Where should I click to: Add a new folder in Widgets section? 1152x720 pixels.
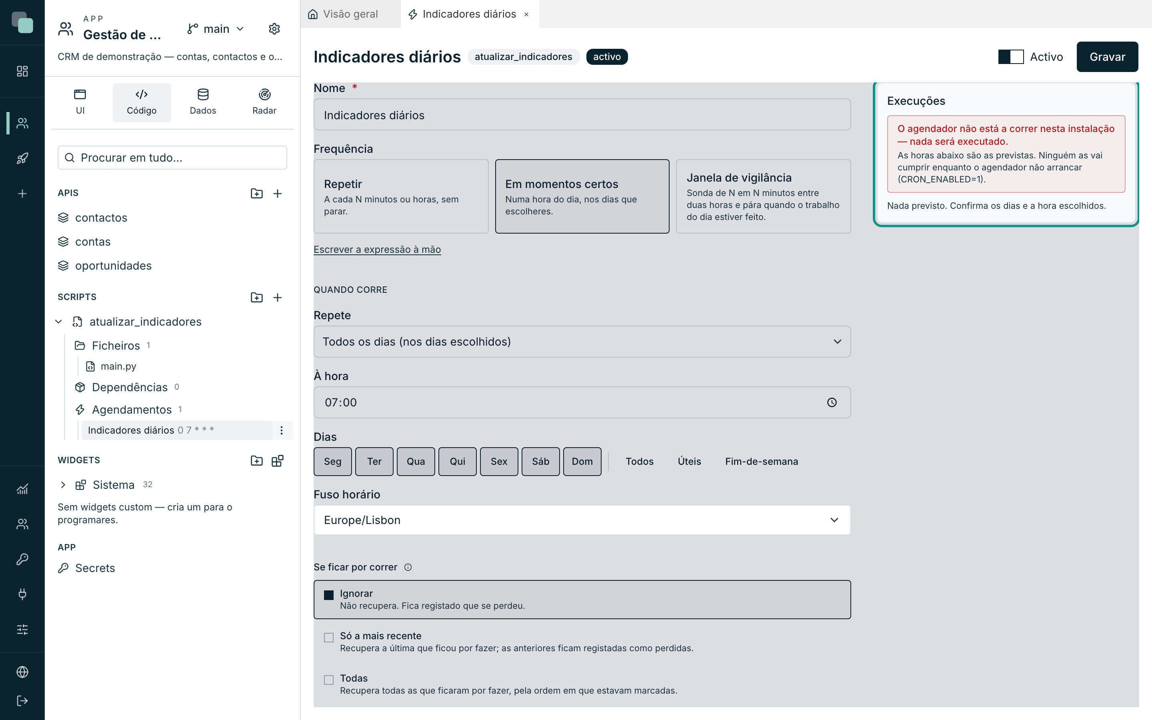pyautogui.click(x=256, y=460)
